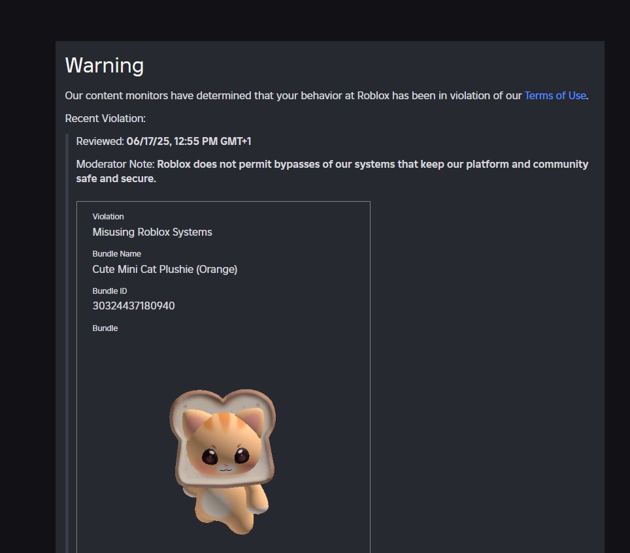Viewport: 630px width, 553px height.
Task: Click the Moderator Note about bypasses
Action: pos(332,171)
